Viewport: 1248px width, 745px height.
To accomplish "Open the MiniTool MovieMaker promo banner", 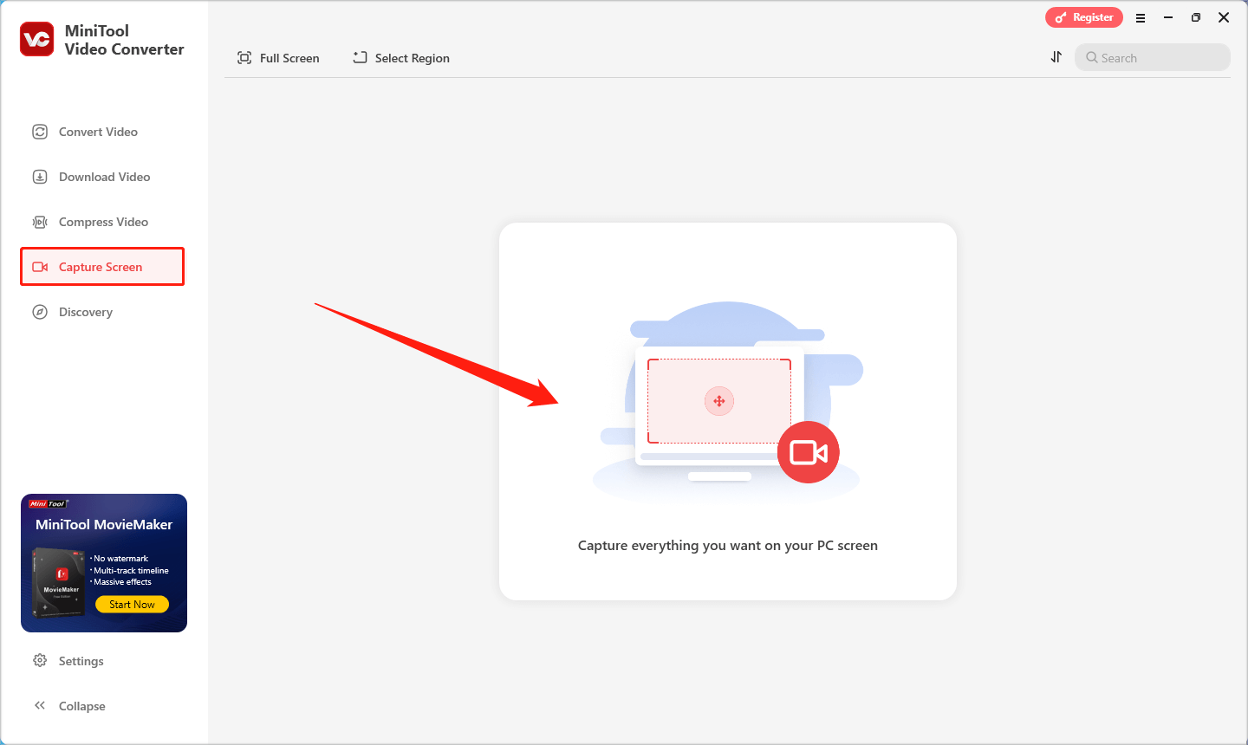I will click(104, 563).
